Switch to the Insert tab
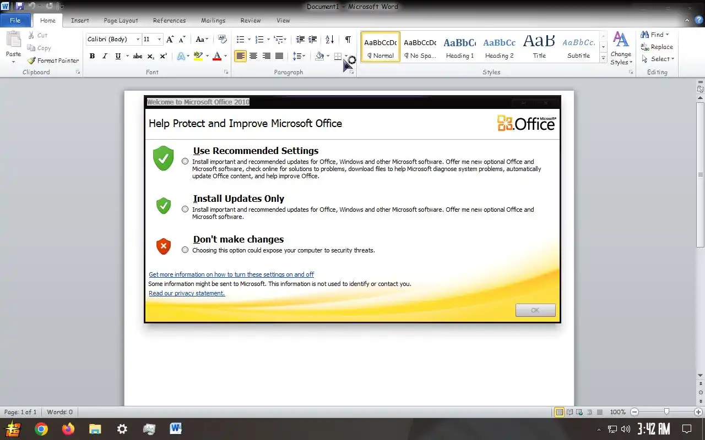 coord(80,20)
